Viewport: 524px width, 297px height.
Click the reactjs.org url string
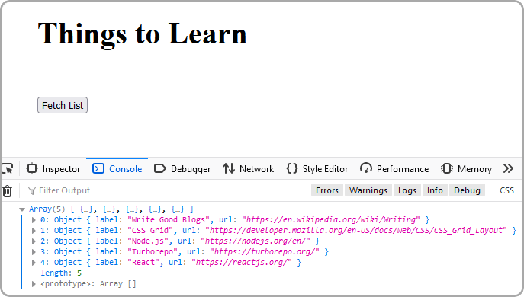tap(242, 262)
